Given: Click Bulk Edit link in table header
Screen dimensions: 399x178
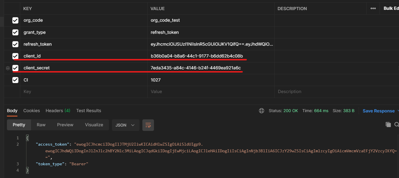Looking at the screenshot, I should (391, 8).
